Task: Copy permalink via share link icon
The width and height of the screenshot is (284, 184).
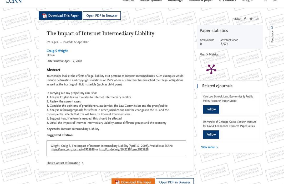Action: point(257,19)
